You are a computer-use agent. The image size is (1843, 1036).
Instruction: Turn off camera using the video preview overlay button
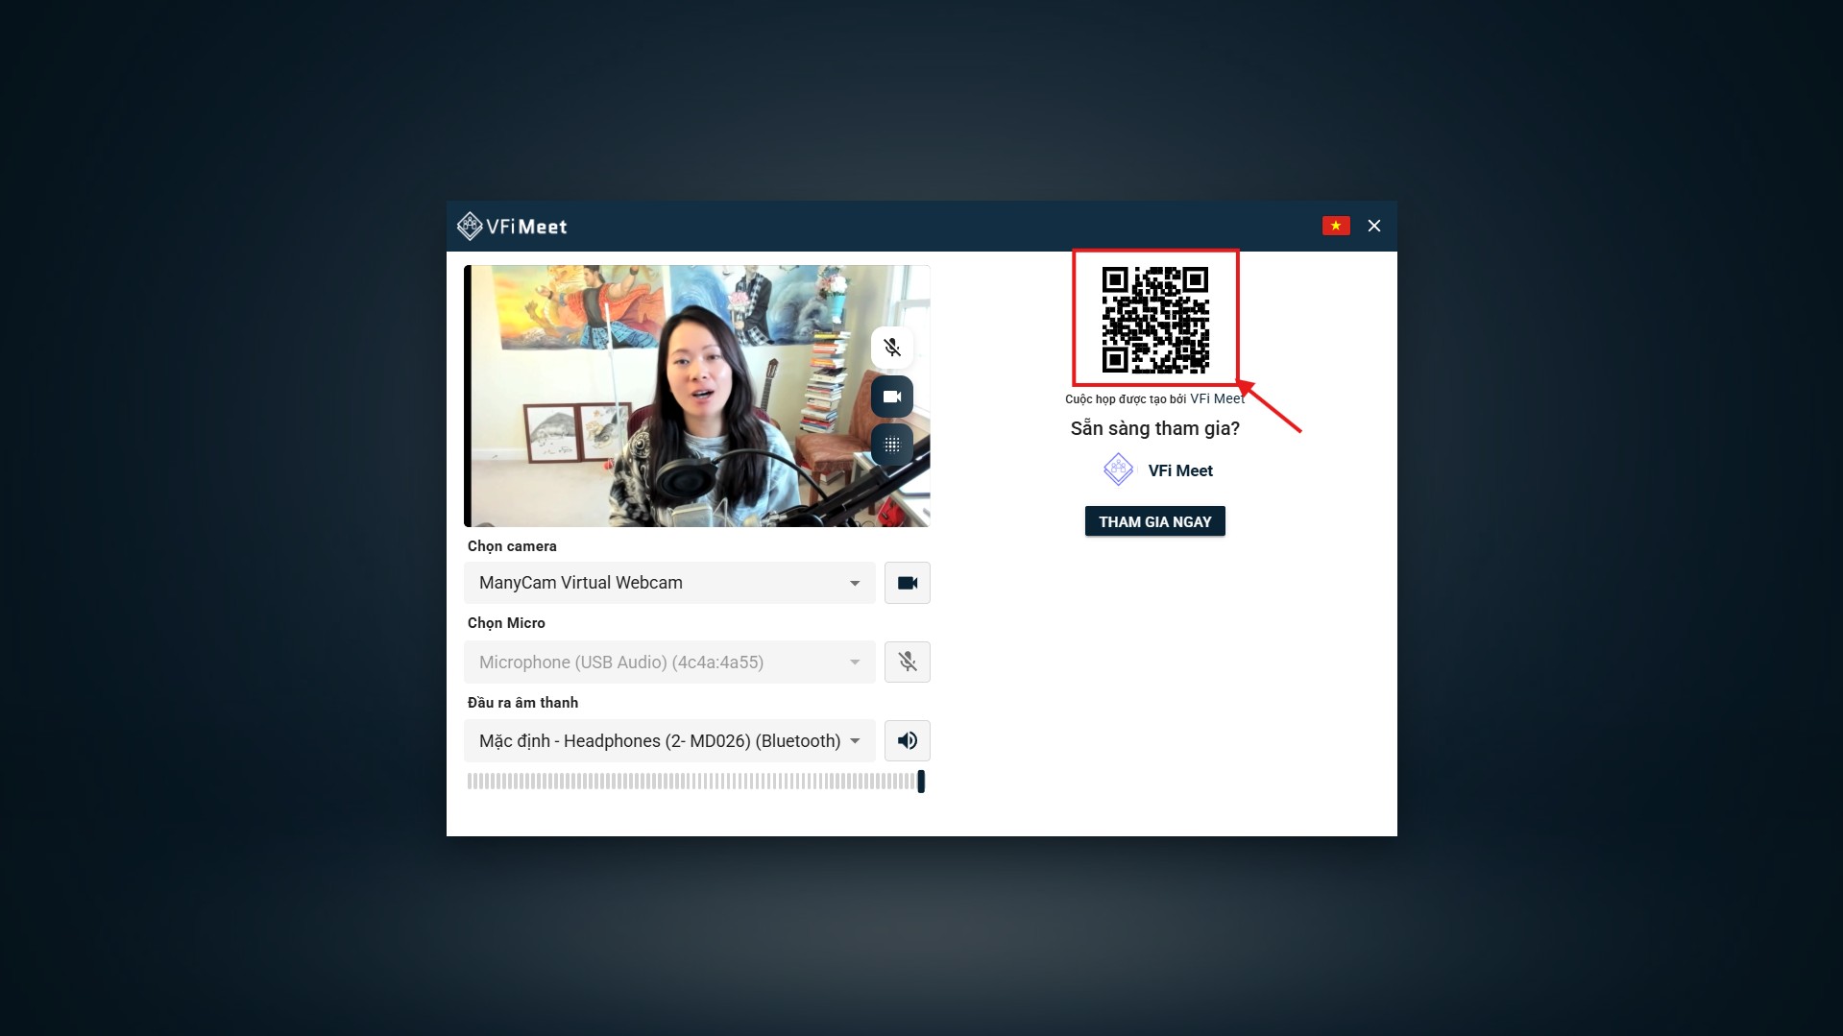(891, 397)
